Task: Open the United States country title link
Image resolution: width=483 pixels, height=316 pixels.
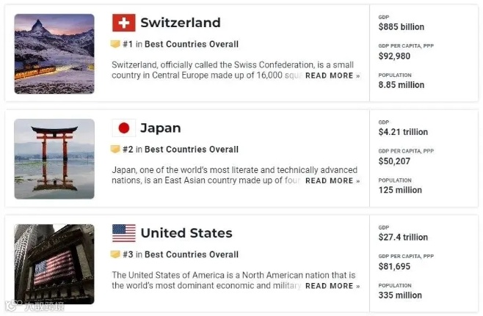Action: 186,233
